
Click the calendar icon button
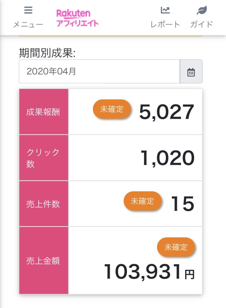tap(191, 72)
